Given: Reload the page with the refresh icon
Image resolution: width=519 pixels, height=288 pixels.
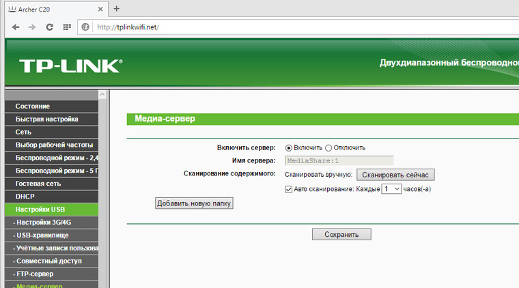Looking at the screenshot, I should tap(50, 27).
